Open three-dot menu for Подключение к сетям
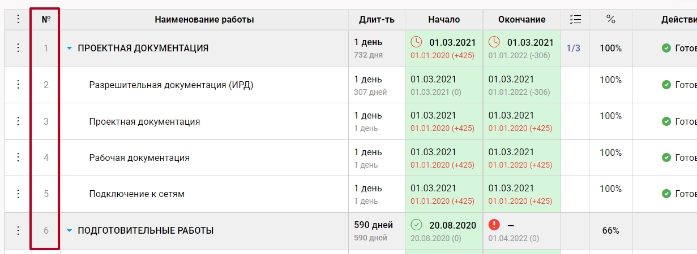Screen dimensions: 697x254 coord(18,194)
